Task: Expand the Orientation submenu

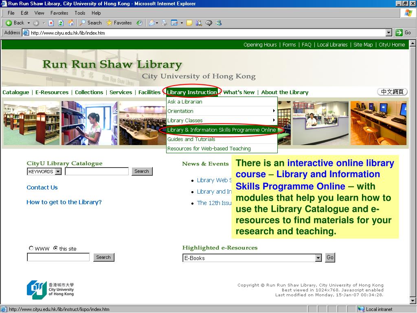Action: (x=222, y=111)
